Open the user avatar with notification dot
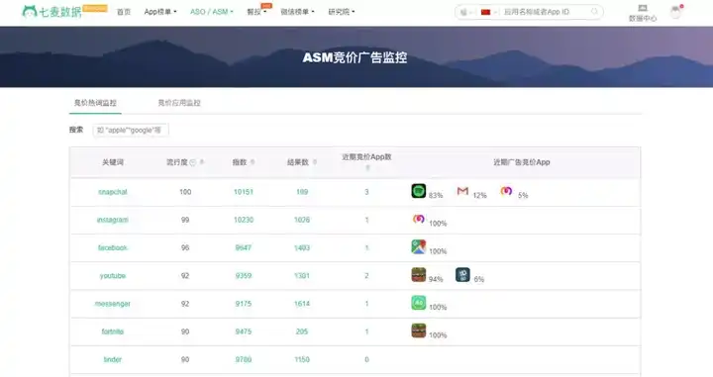This screenshot has width=713, height=377. pyautogui.click(x=675, y=12)
